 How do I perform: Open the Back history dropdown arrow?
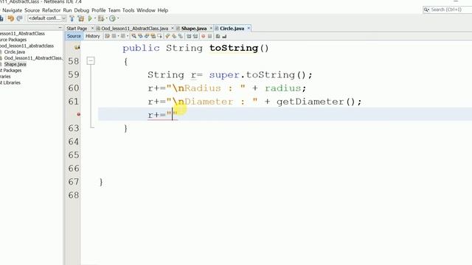click(118, 36)
